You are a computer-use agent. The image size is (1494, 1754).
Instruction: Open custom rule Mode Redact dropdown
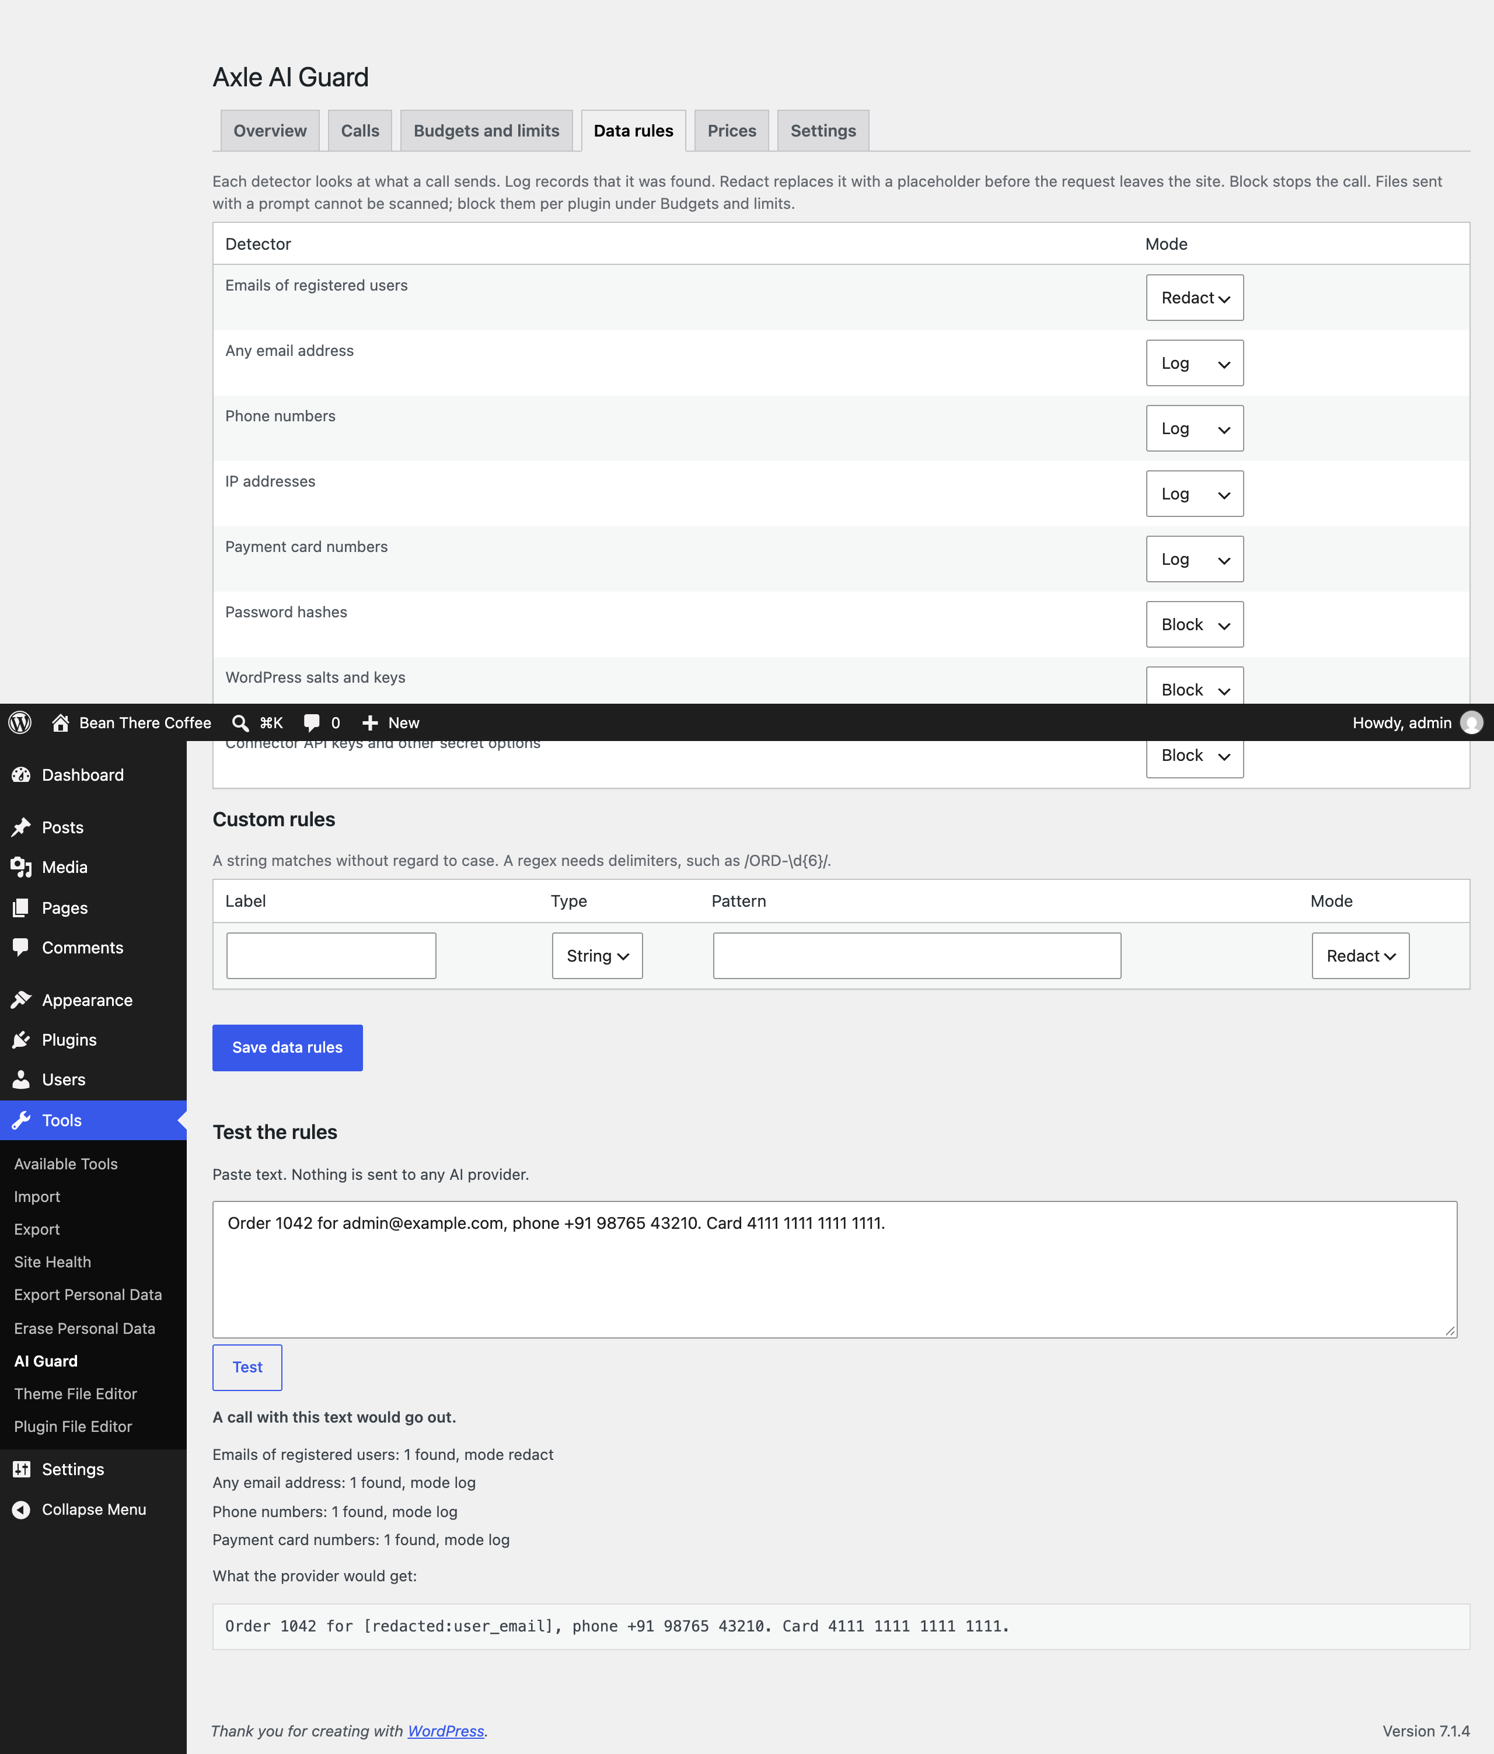point(1360,956)
